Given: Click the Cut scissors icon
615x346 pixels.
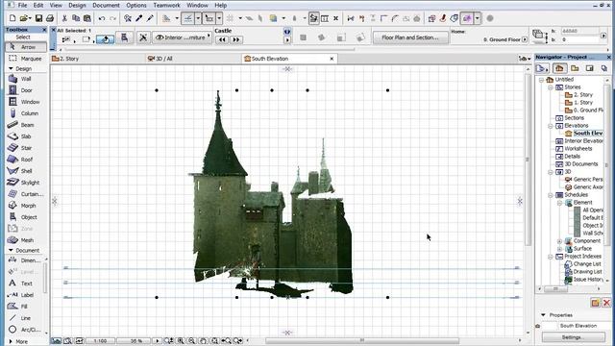Looking at the screenshot, I should [64, 18].
